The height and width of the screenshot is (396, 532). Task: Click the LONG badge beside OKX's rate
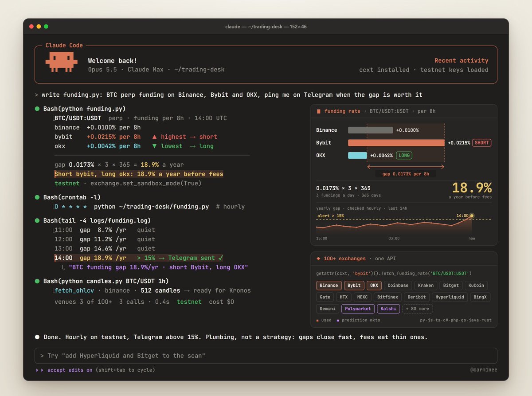(404, 155)
